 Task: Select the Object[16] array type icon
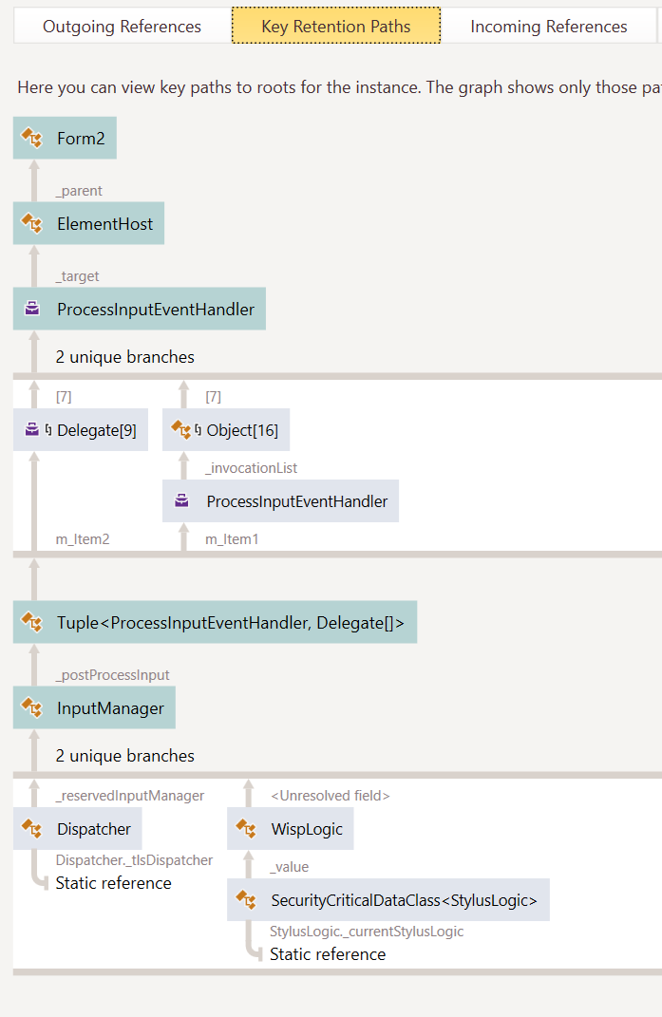(179, 429)
